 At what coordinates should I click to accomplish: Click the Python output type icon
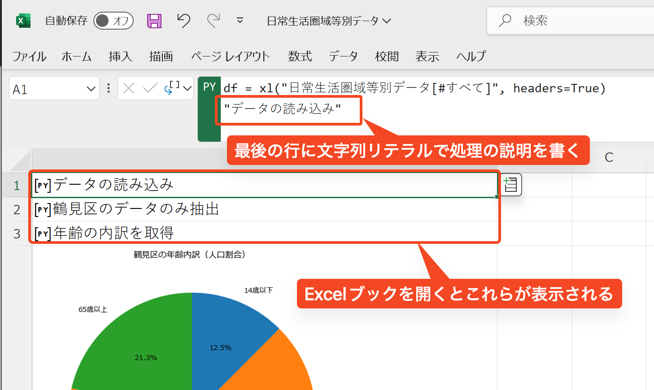click(x=172, y=88)
